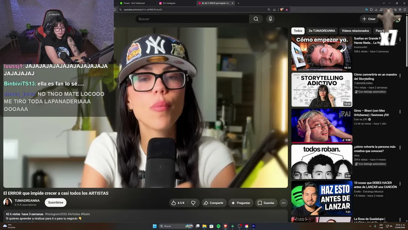Open the Crear create menu
Image resolution: width=408 pixels, height=230 pixels.
[369, 19]
